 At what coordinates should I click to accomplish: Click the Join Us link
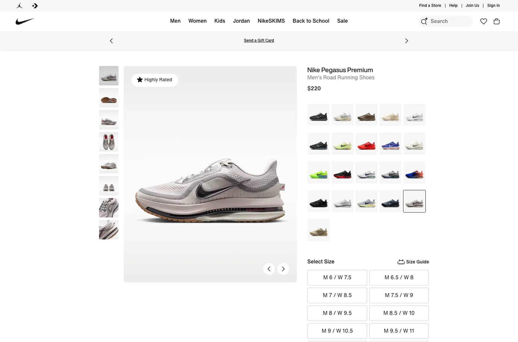[472, 6]
